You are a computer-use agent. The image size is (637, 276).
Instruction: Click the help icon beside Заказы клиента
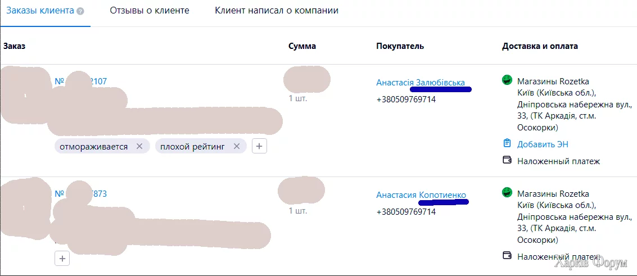[80, 11]
